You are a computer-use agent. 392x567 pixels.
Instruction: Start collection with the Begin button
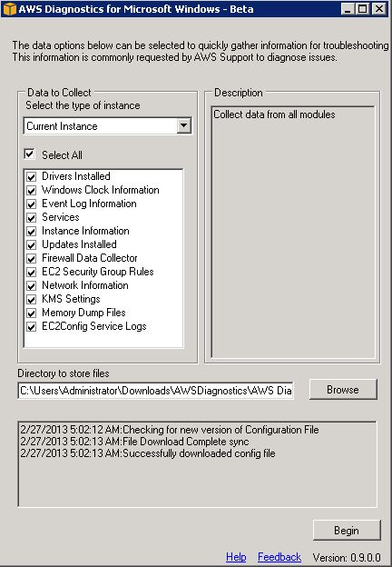click(347, 530)
